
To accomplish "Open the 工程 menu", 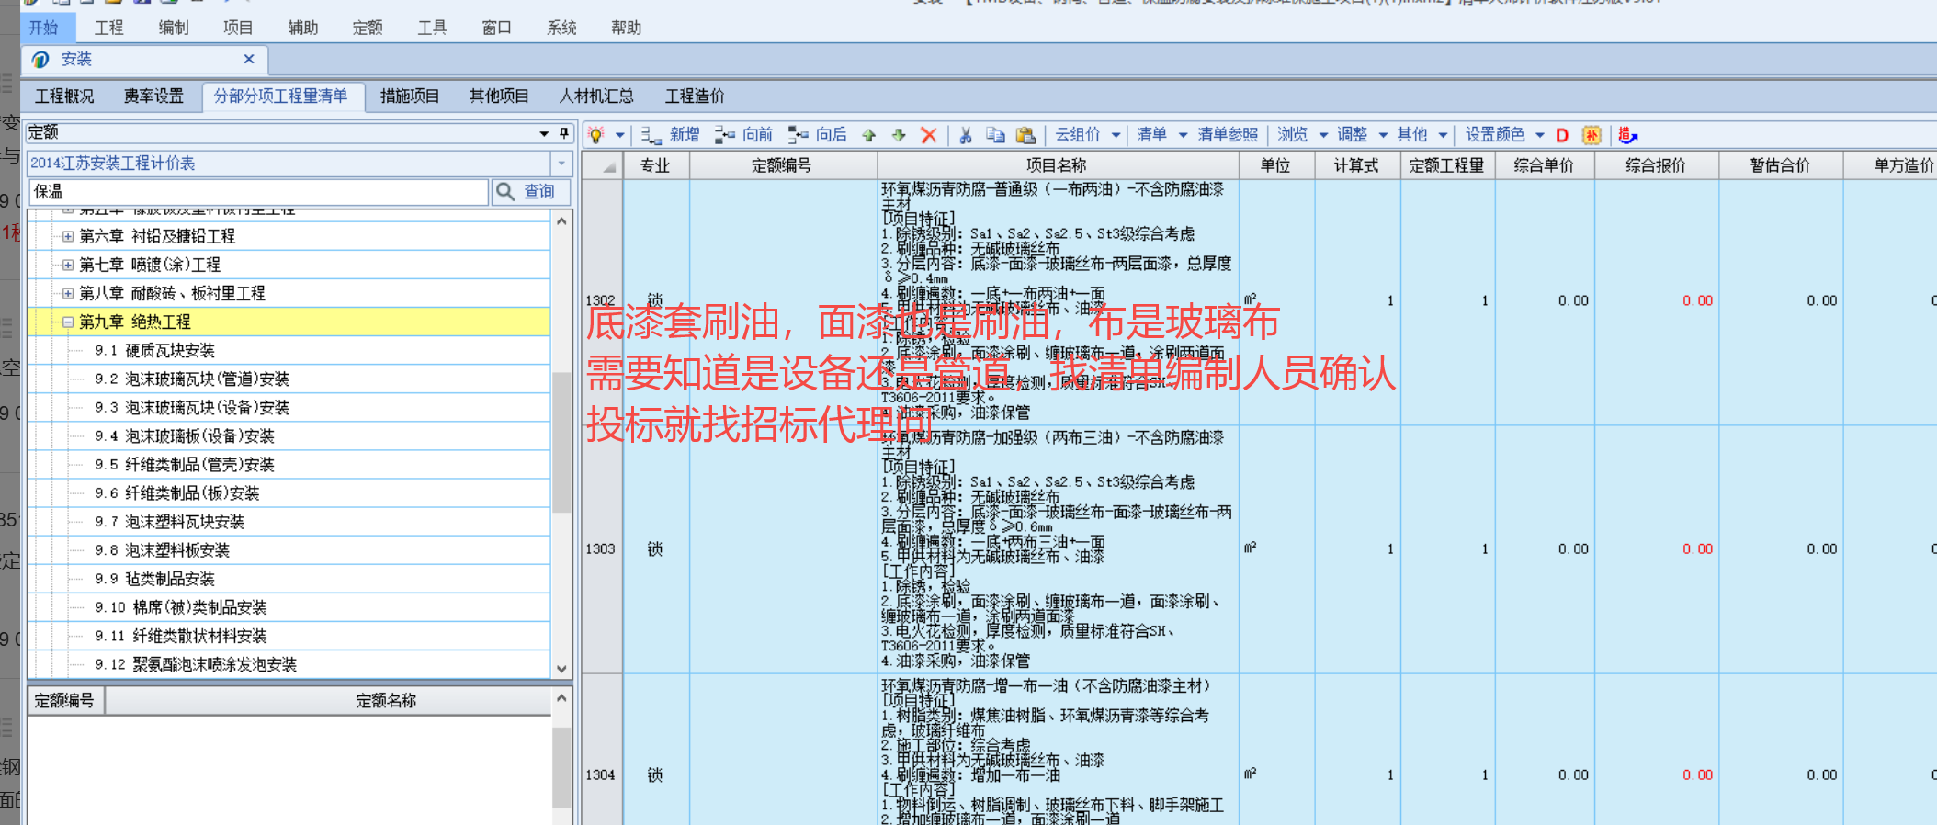I will tap(108, 28).
